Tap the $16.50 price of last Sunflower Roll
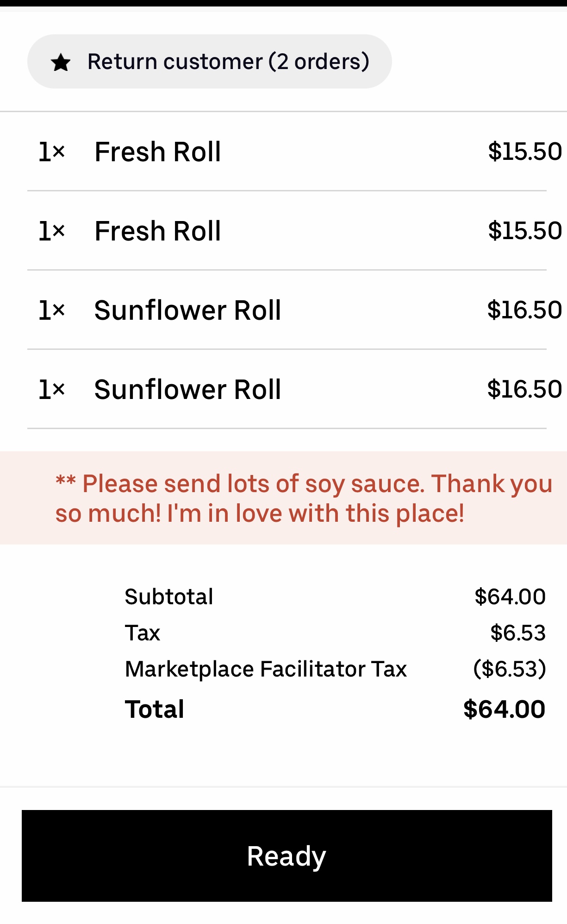 point(524,389)
